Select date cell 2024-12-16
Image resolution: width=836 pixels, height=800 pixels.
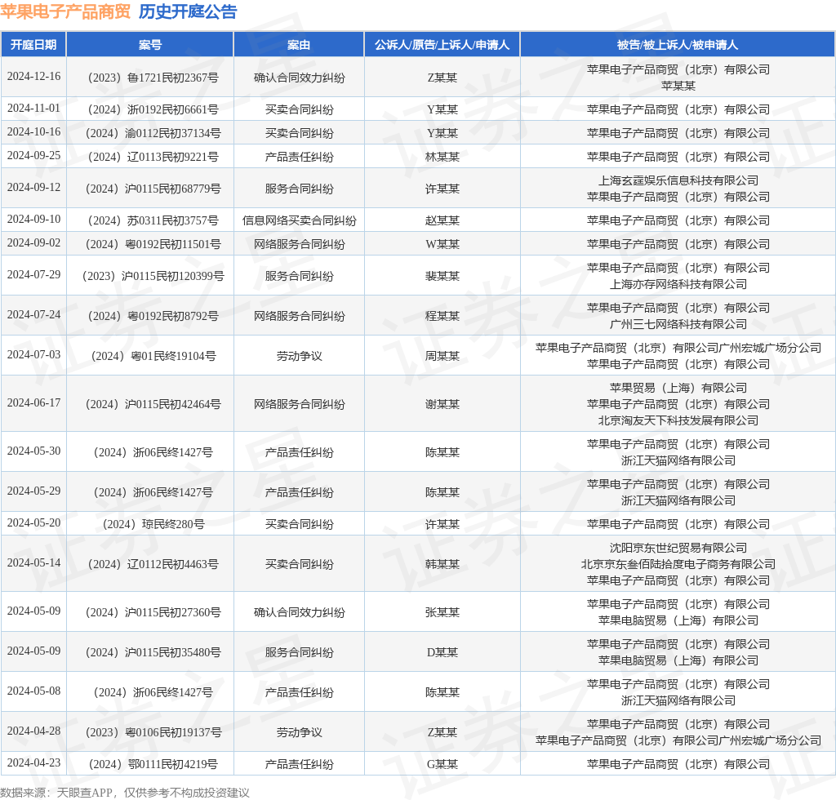[x=33, y=76]
